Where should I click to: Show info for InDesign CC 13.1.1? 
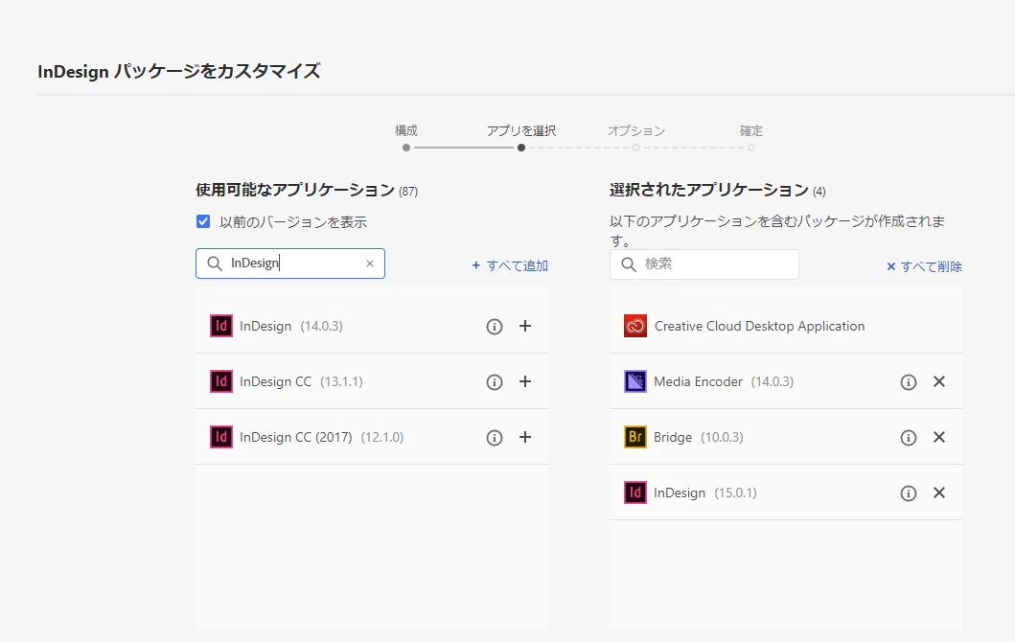(x=494, y=382)
